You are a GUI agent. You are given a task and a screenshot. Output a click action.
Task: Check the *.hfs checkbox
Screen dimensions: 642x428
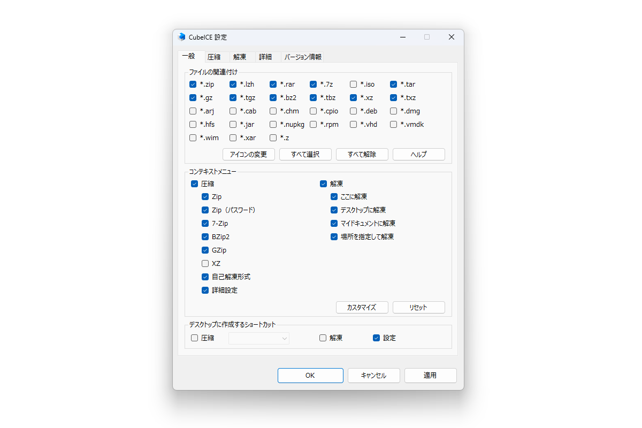pyautogui.click(x=193, y=124)
